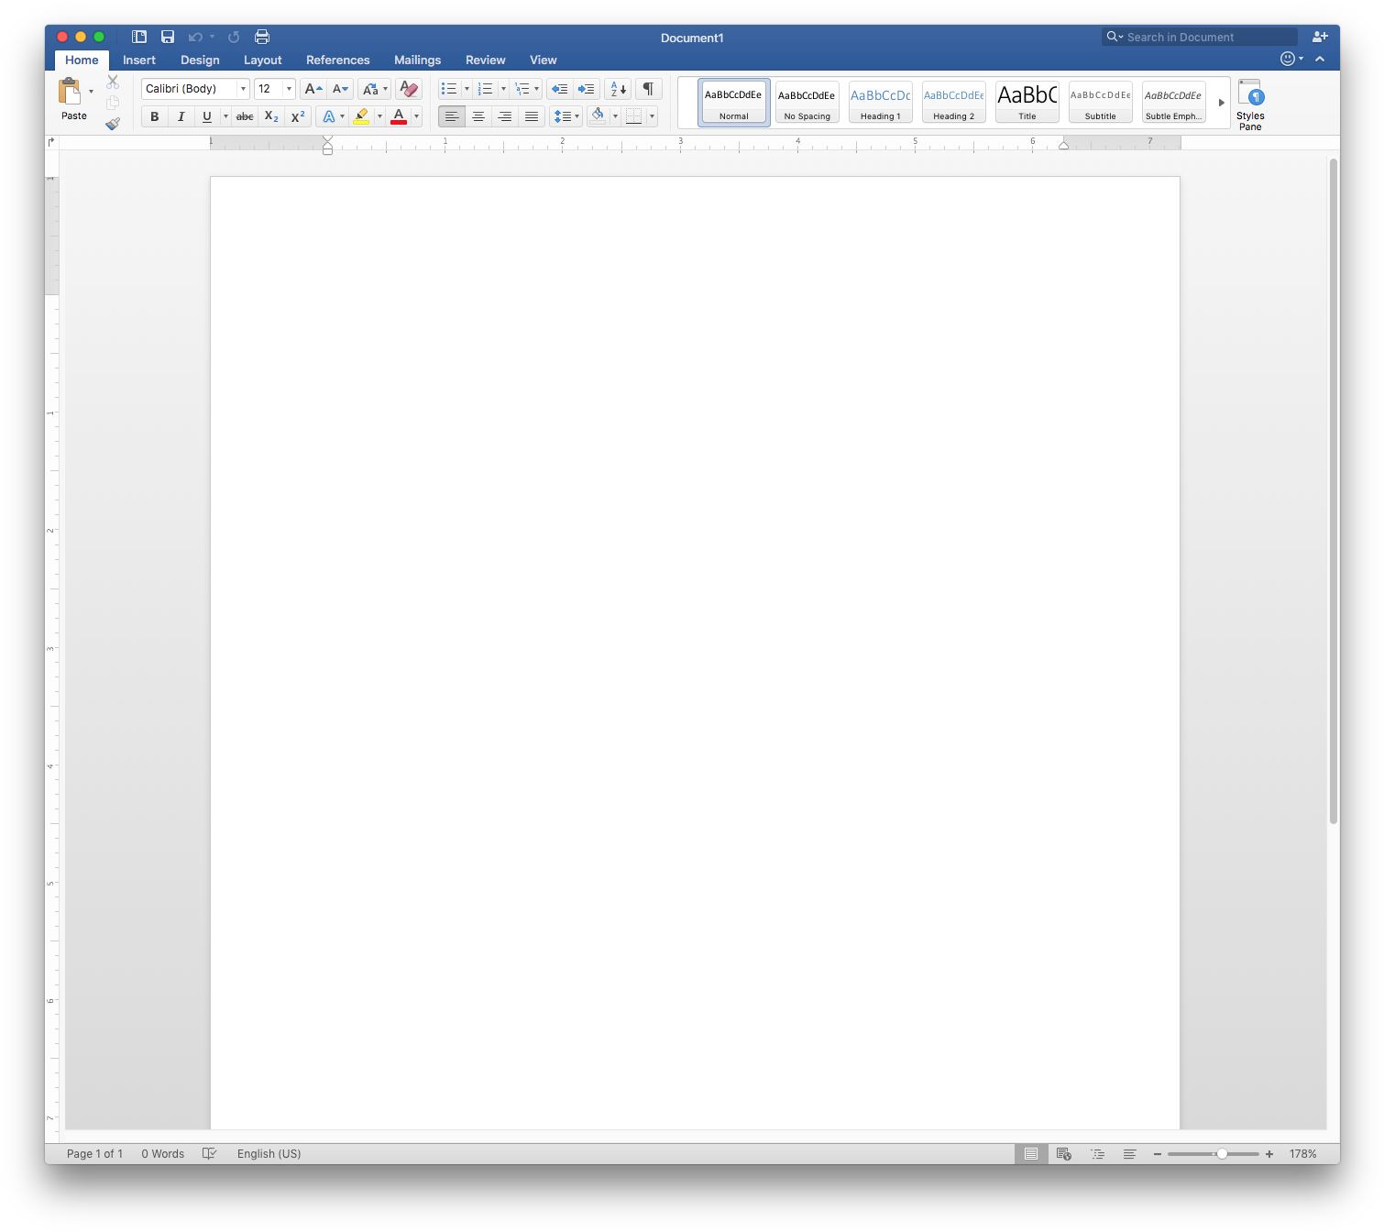Enable centered paragraph alignment
1384x1232 pixels.
[478, 116]
